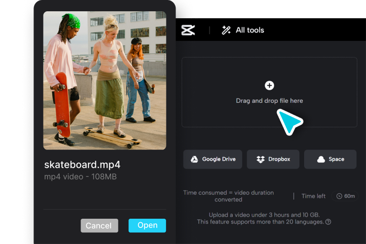
Task: Click the clock icon beside 60m
Action: click(339, 196)
